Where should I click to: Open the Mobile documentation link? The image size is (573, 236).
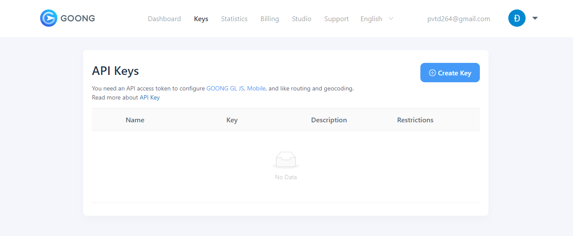point(256,89)
